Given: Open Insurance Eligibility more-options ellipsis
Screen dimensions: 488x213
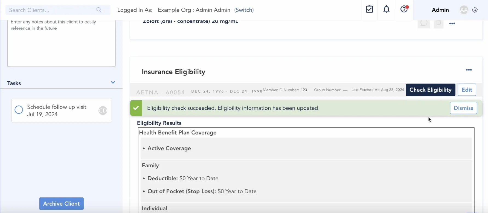Looking at the screenshot, I should click(469, 70).
